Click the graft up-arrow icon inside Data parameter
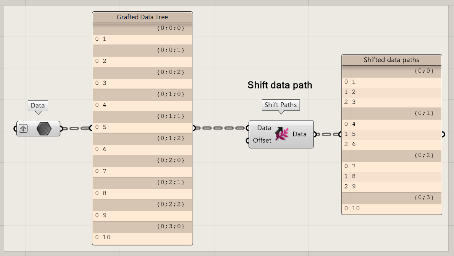 [x=23, y=129]
